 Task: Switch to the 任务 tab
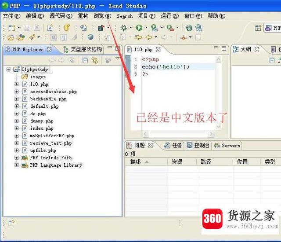coord(173,145)
